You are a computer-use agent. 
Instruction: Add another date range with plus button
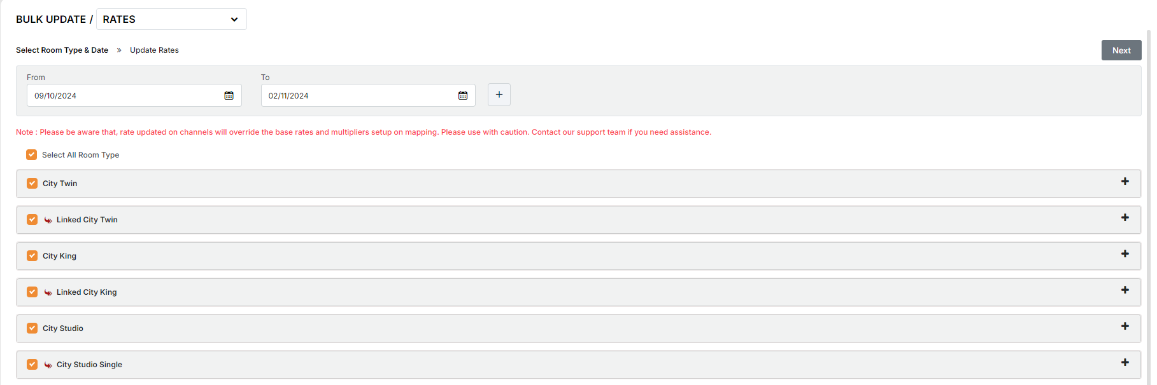[x=499, y=95]
